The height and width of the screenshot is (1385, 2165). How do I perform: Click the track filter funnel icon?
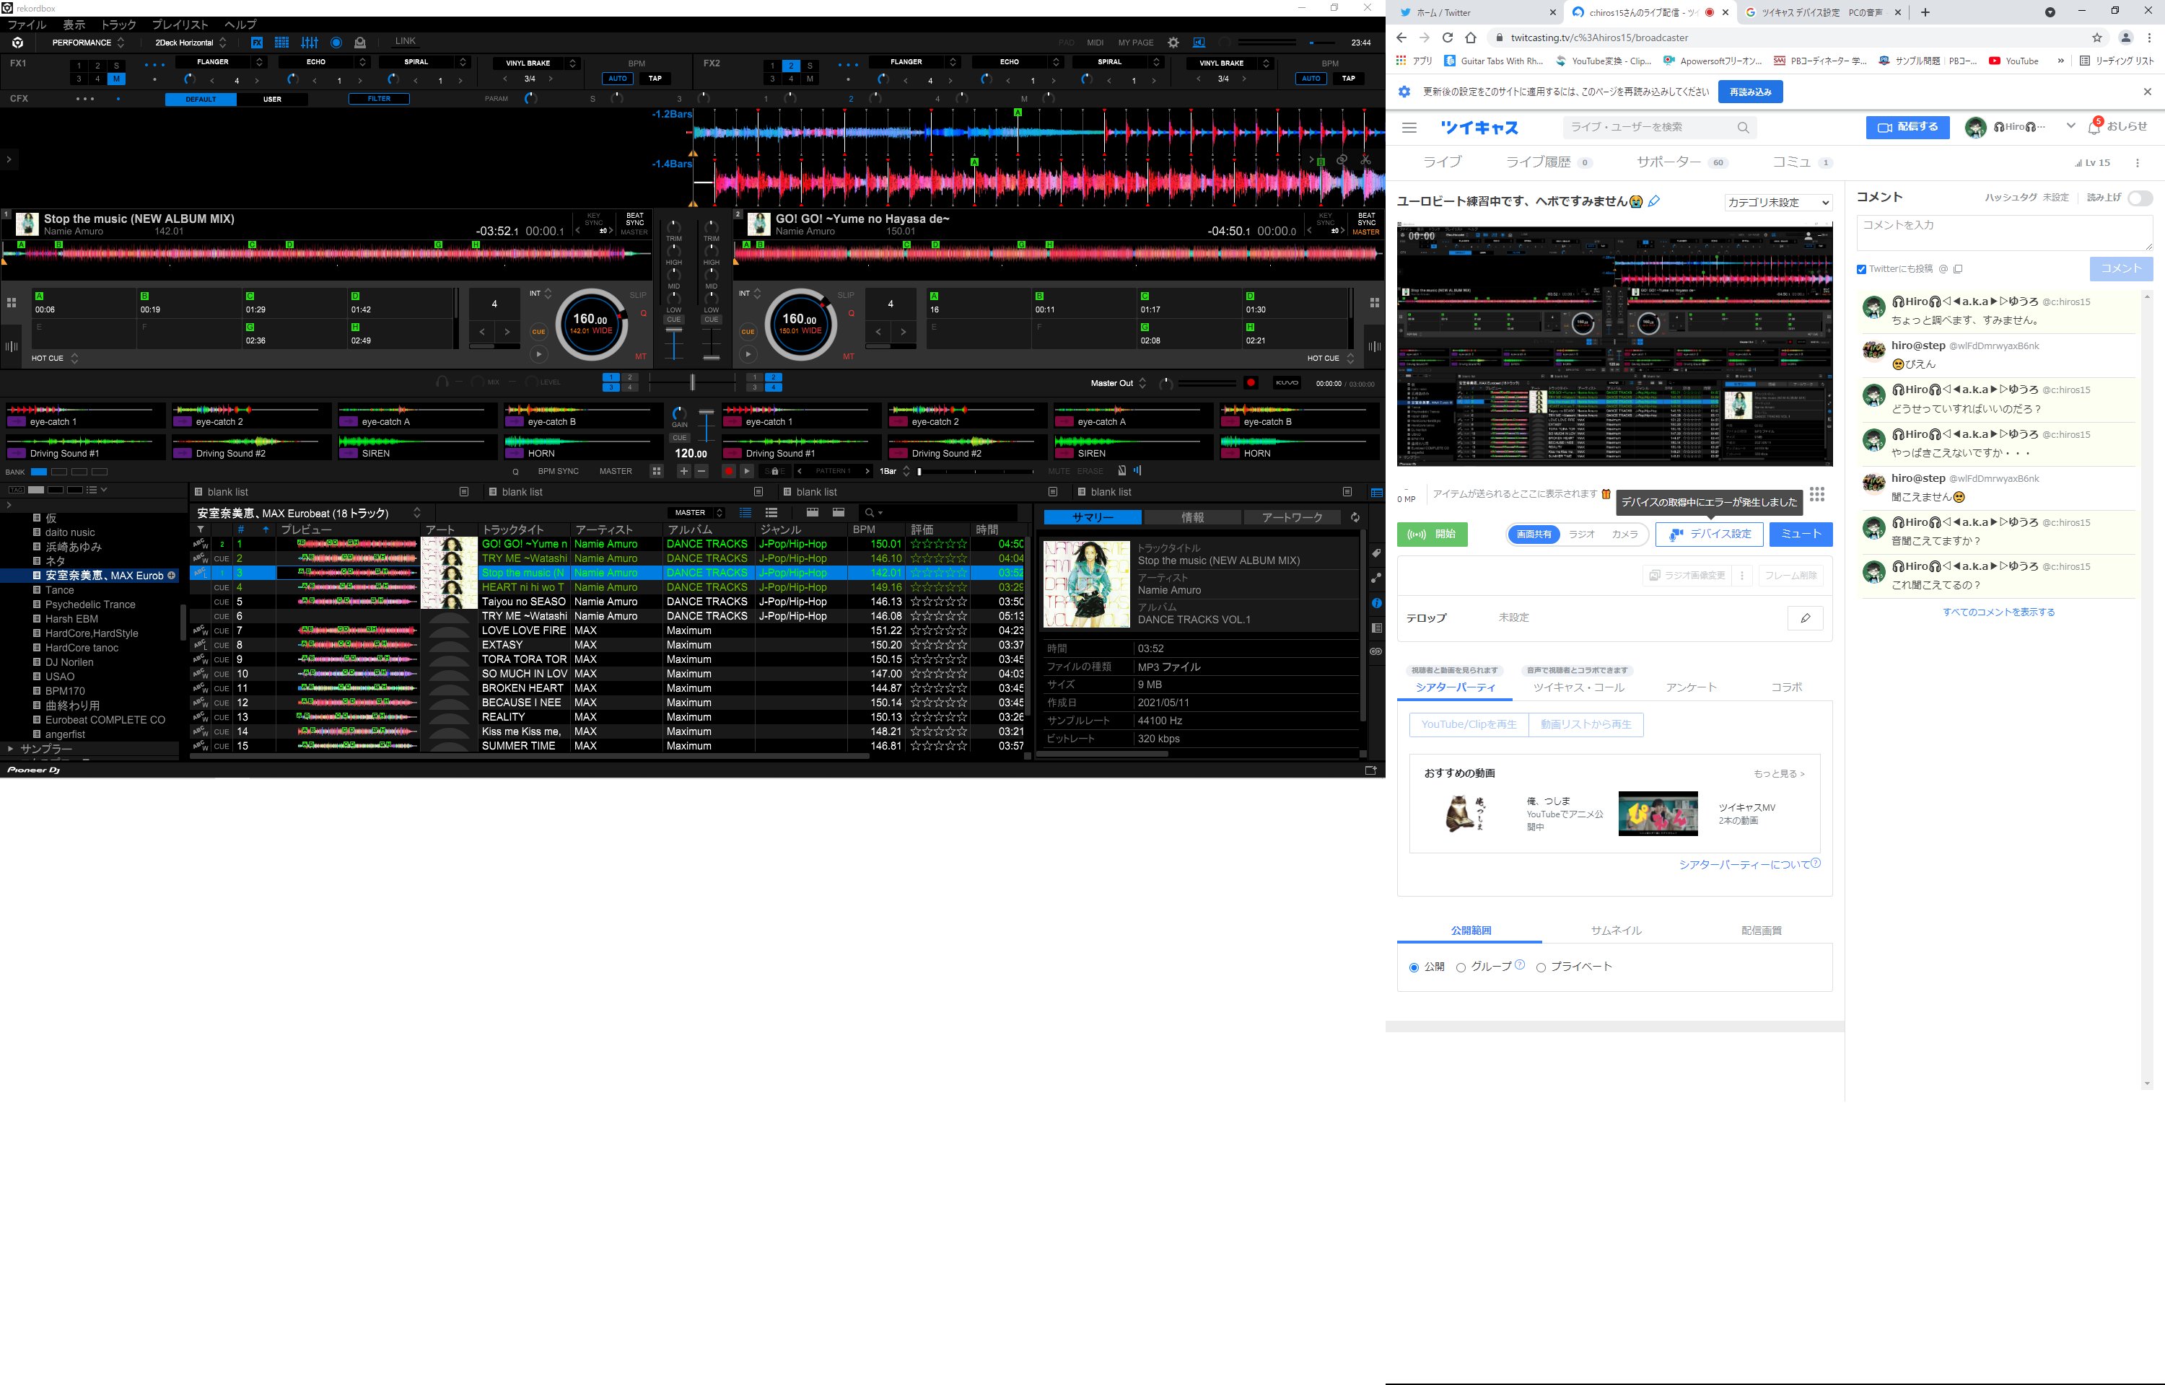click(200, 529)
